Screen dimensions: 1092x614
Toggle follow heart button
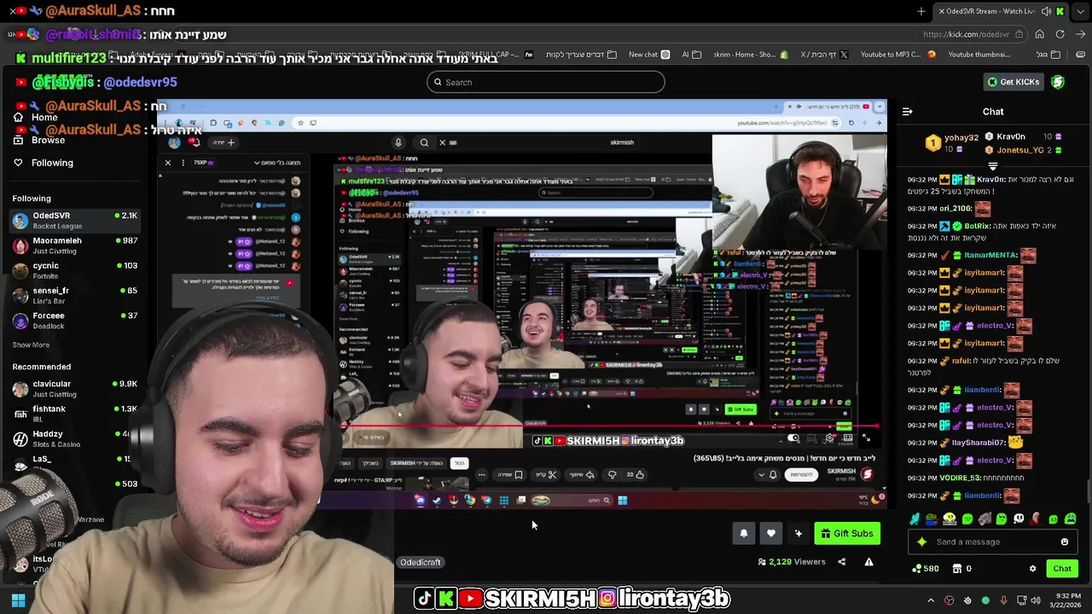tap(770, 534)
